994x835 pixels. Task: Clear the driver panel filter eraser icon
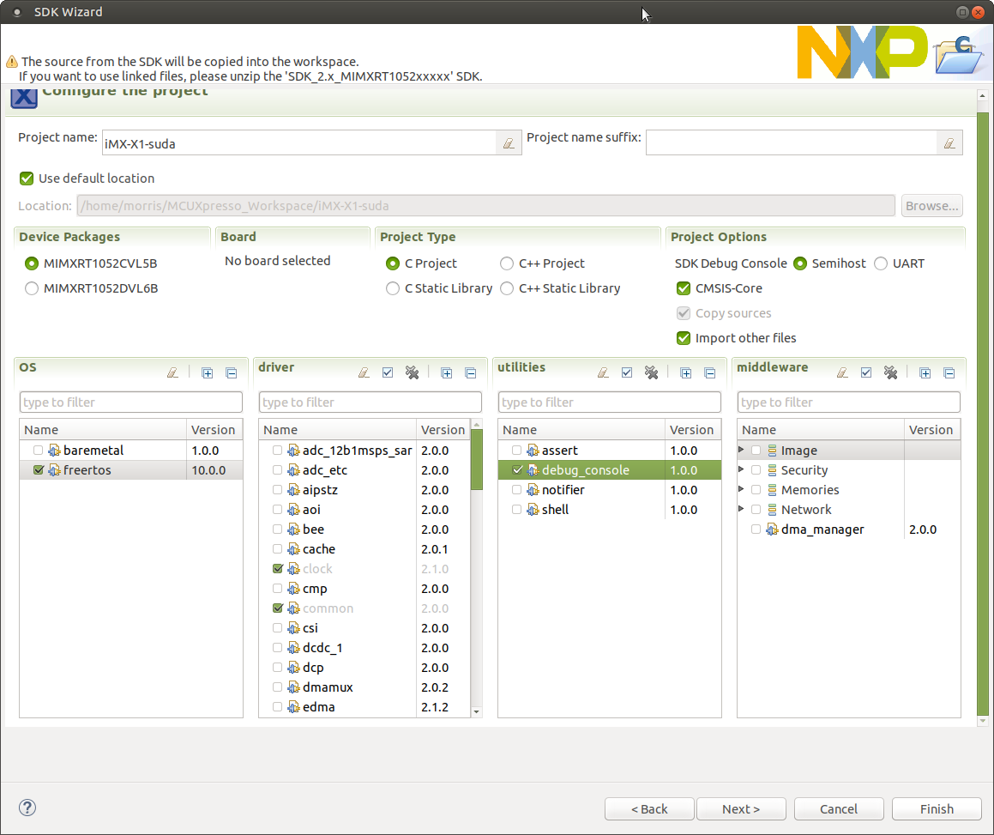364,372
